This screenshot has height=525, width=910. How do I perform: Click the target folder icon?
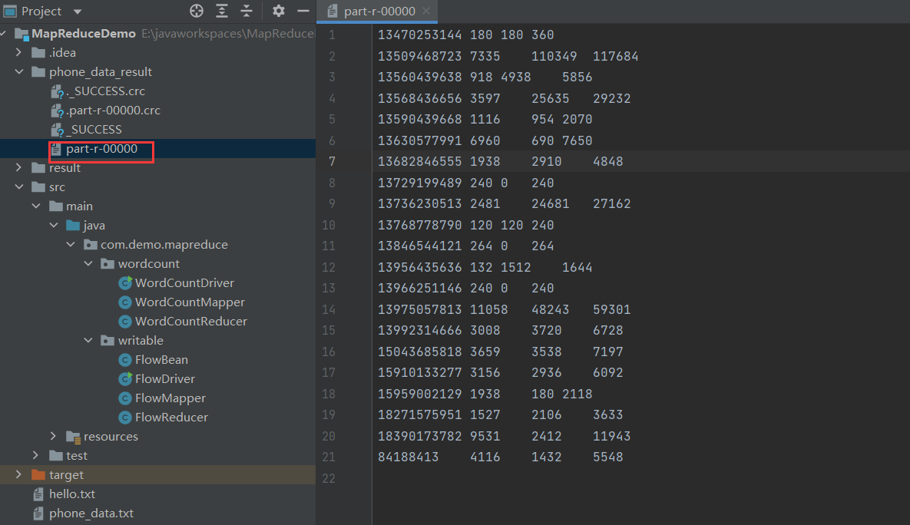click(x=38, y=474)
